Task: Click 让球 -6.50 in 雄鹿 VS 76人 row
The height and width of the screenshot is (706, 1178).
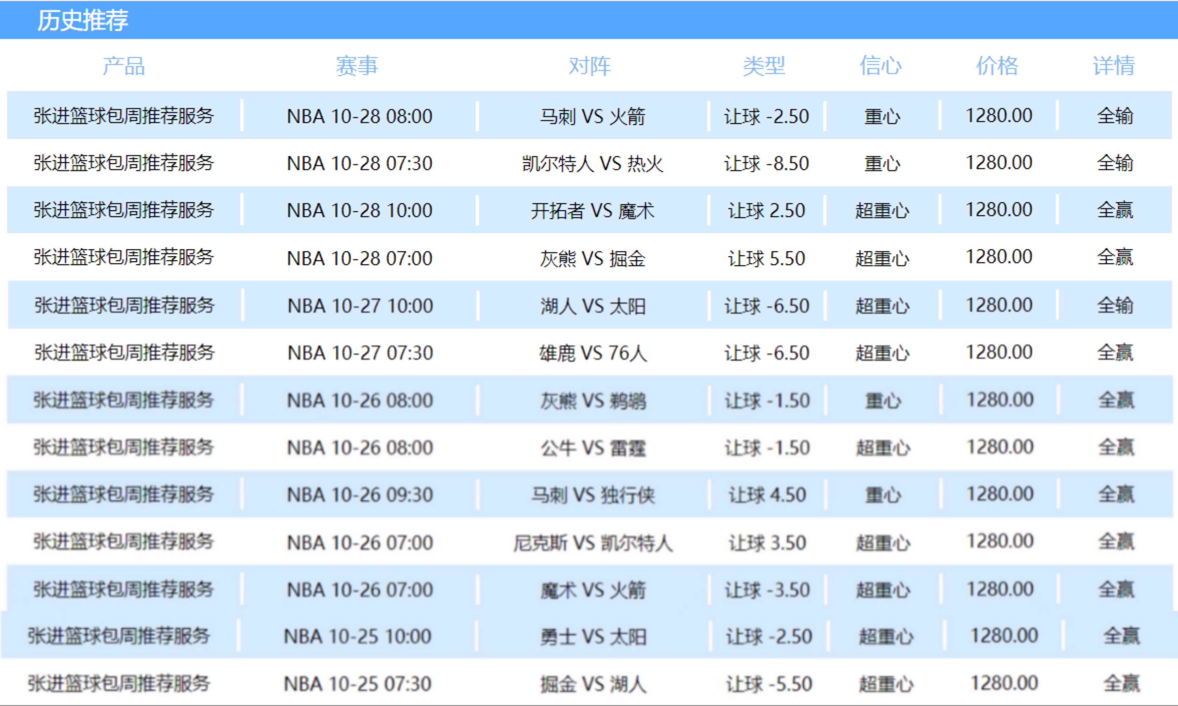Action: 767,352
